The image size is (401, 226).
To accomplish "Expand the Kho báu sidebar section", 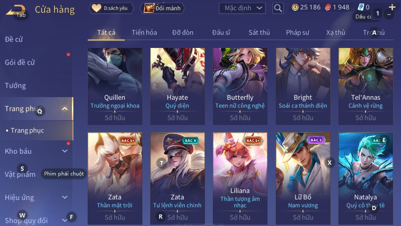I will point(65,151).
